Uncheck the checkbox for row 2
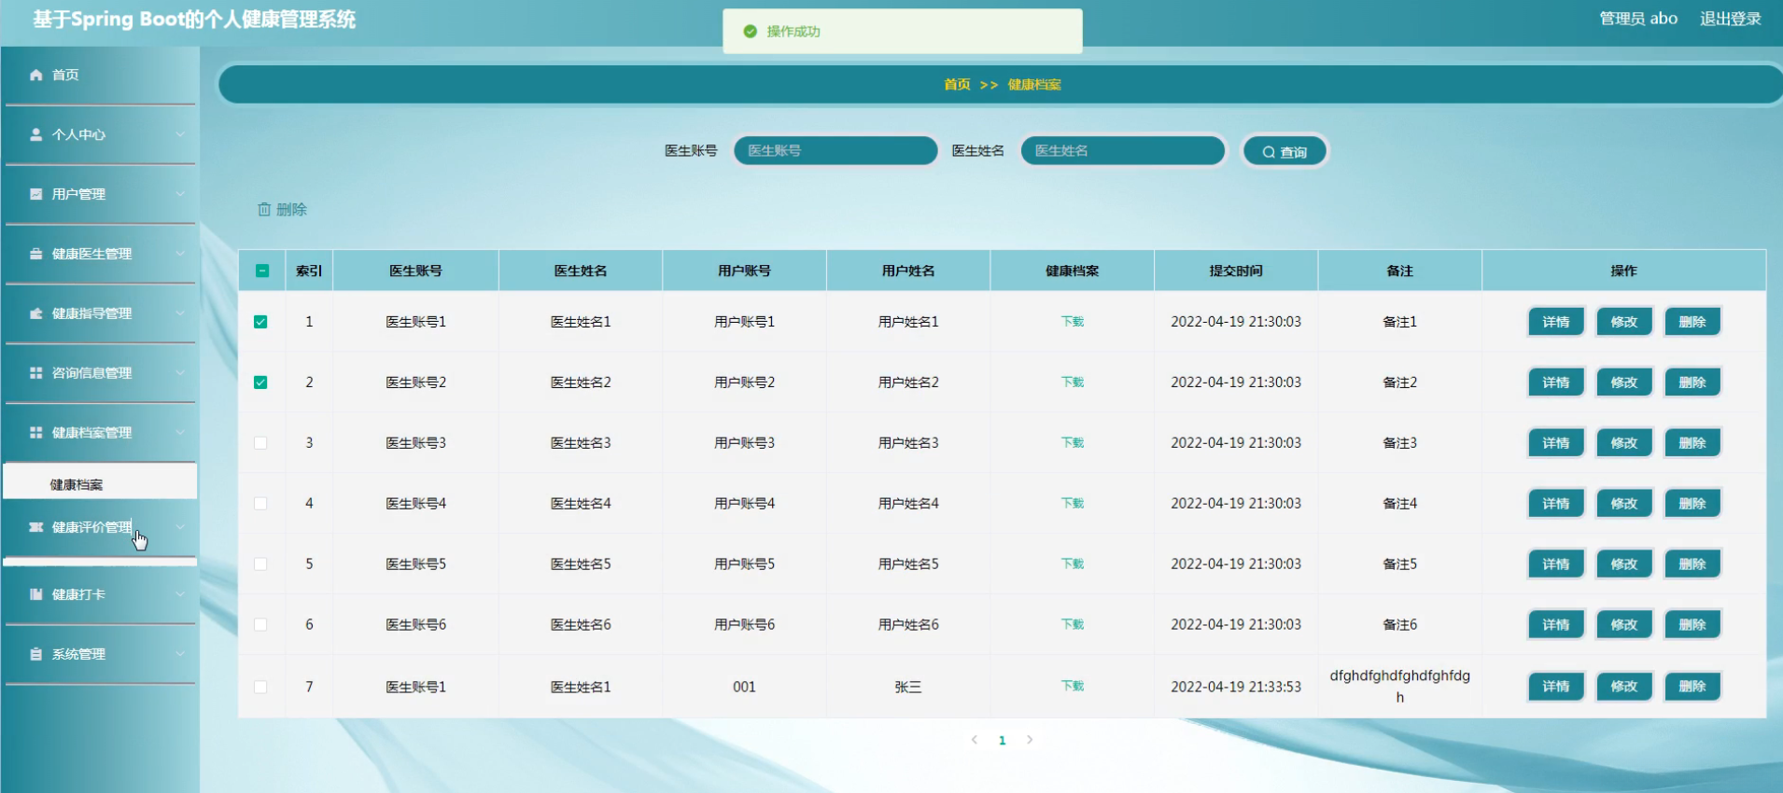 [x=260, y=383]
